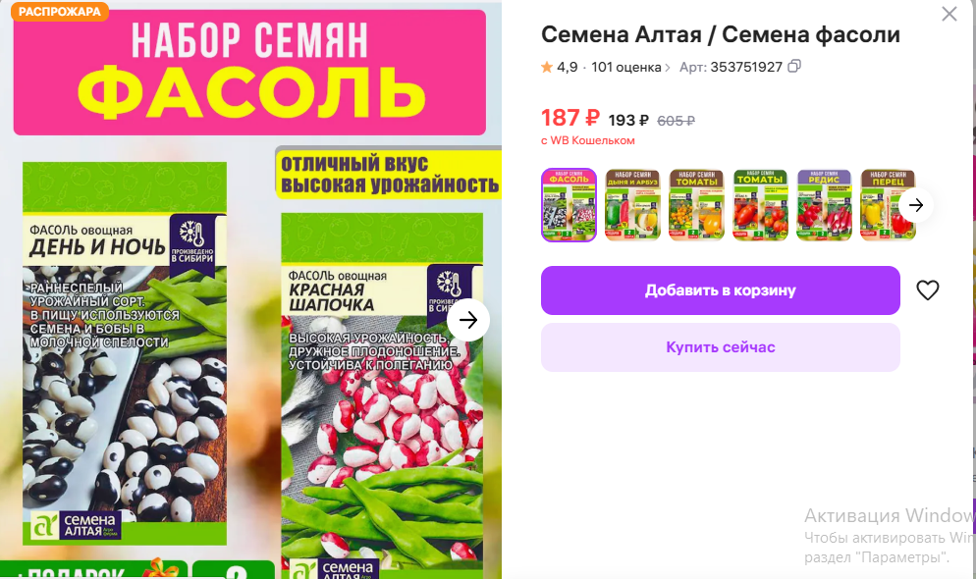Viewport: 976px width, 579px height.
Task: Select the Перец seed set thumbnail
Action: pos(888,204)
